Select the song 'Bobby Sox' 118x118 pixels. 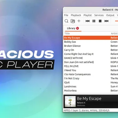pos(70,42)
